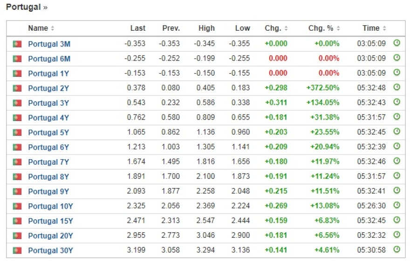Viewport: 410px width, 263px height.
Task: Click the Portugal flag beside Portugal 15Y
Action: coord(17,221)
